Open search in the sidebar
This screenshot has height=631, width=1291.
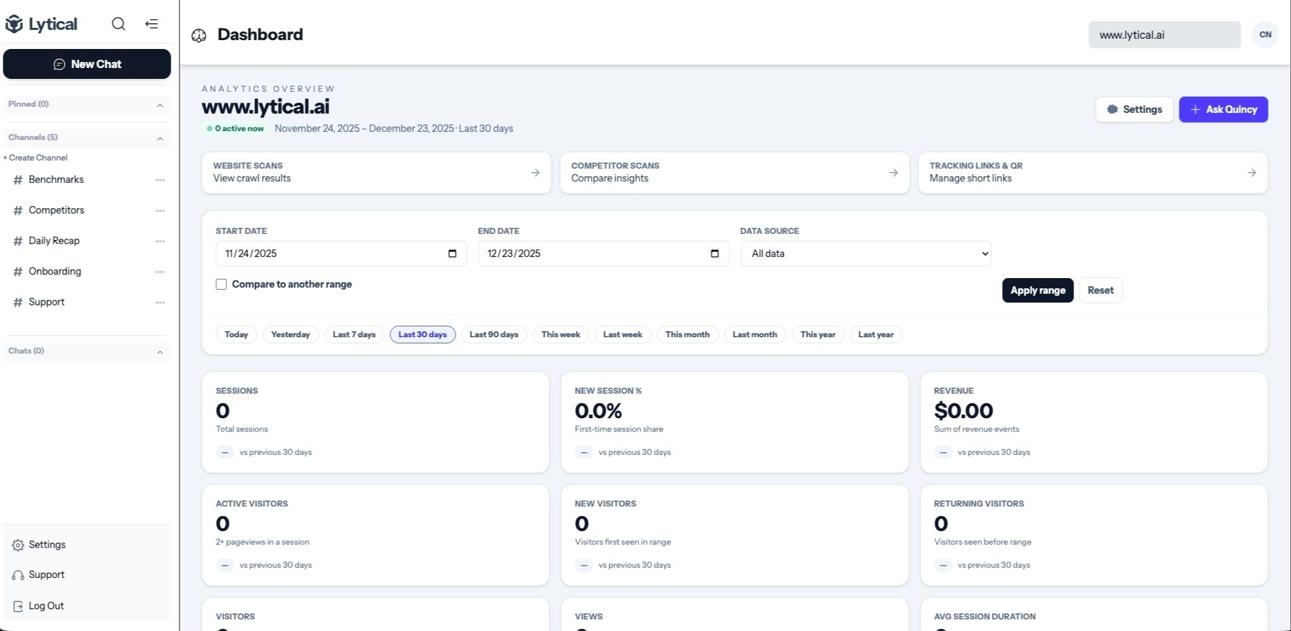[118, 24]
